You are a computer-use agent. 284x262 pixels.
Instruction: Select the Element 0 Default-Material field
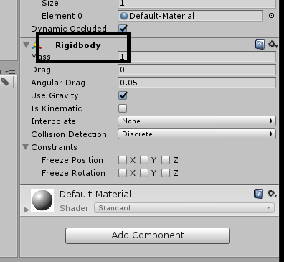pyautogui.click(x=190, y=16)
